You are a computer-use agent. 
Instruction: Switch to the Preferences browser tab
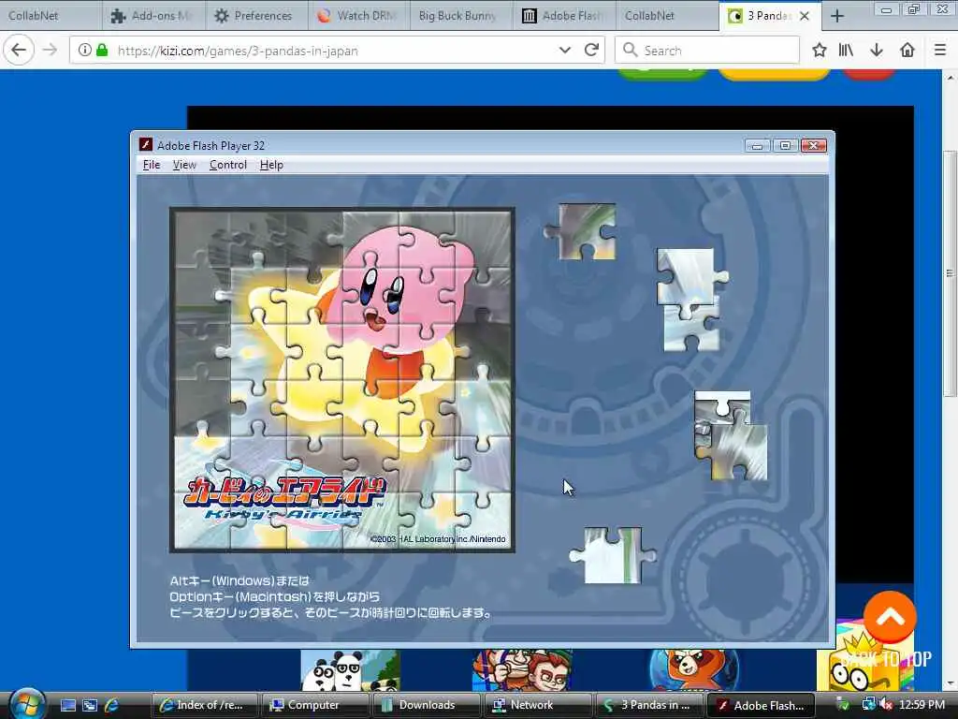tap(255, 15)
